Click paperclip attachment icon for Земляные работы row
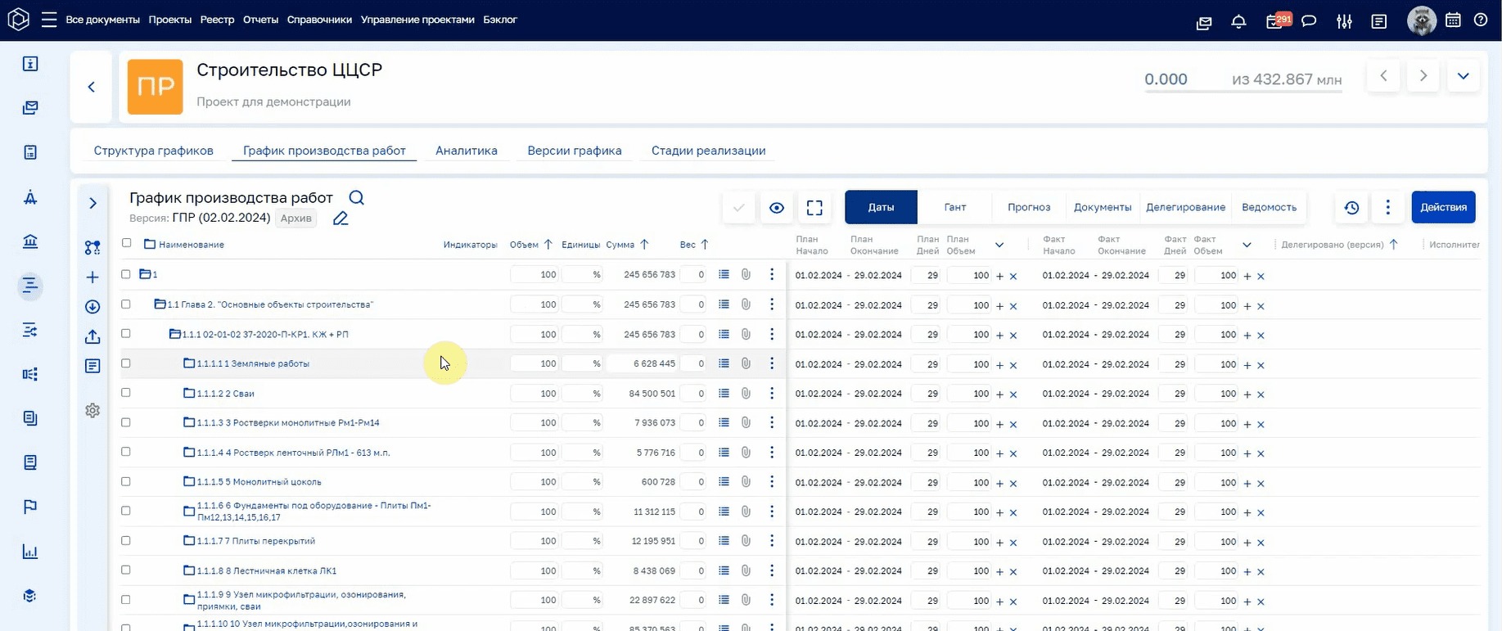This screenshot has width=1502, height=631. pyautogui.click(x=746, y=363)
